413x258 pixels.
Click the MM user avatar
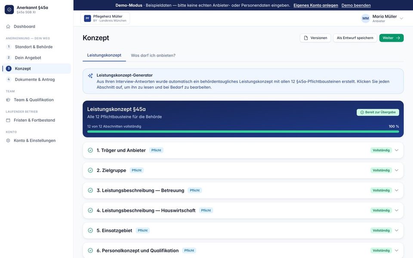click(365, 18)
